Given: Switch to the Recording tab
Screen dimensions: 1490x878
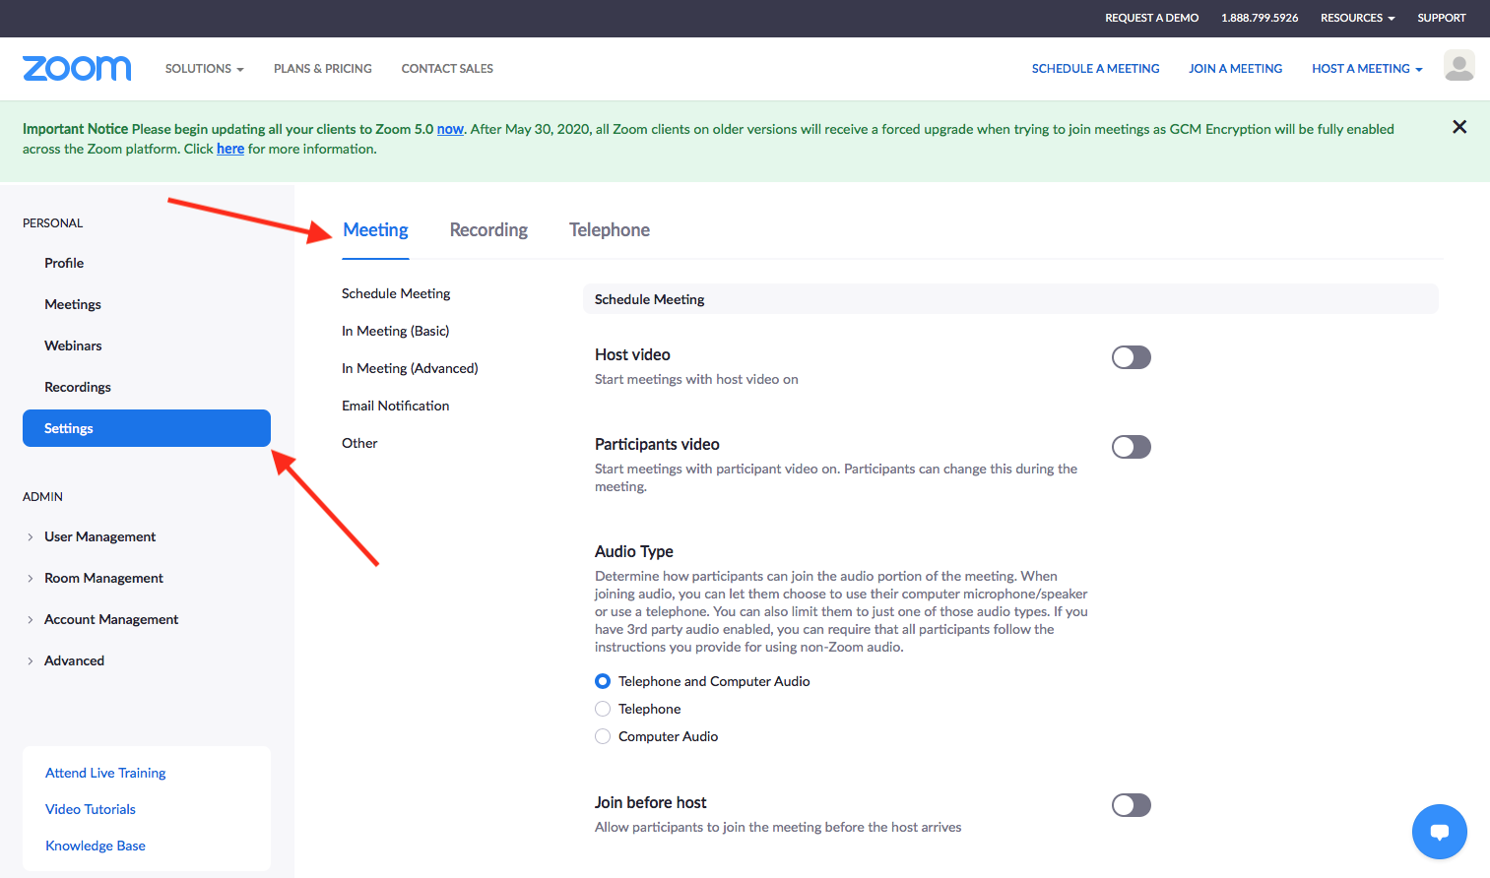Looking at the screenshot, I should [488, 230].
